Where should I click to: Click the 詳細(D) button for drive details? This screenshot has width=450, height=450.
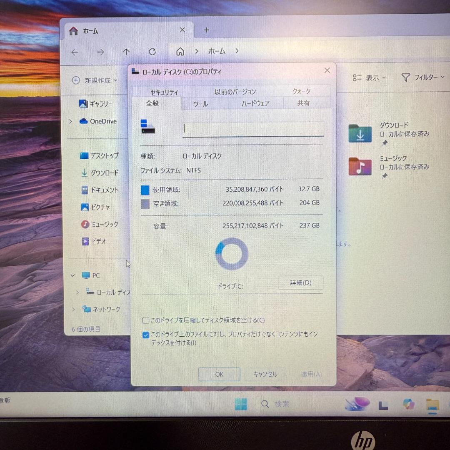coord(301,282)
